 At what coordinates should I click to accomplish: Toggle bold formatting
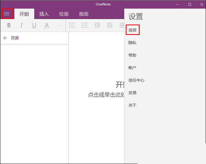click(9, 25)
